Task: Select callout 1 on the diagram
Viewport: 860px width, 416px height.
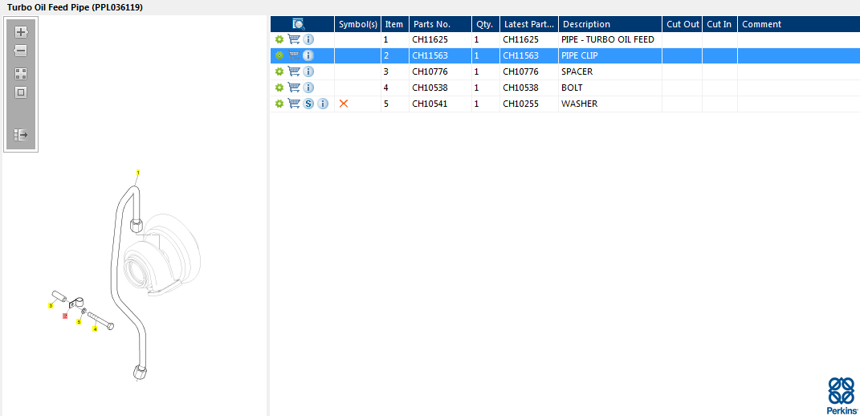Action: click(138, 173)
